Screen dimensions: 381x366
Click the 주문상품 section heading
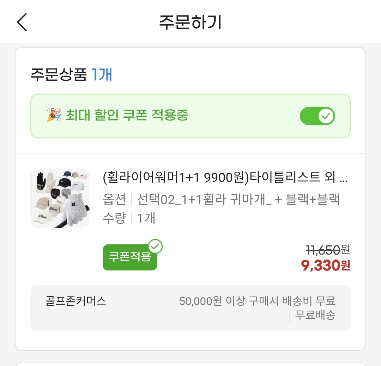[x=59, y=75]
